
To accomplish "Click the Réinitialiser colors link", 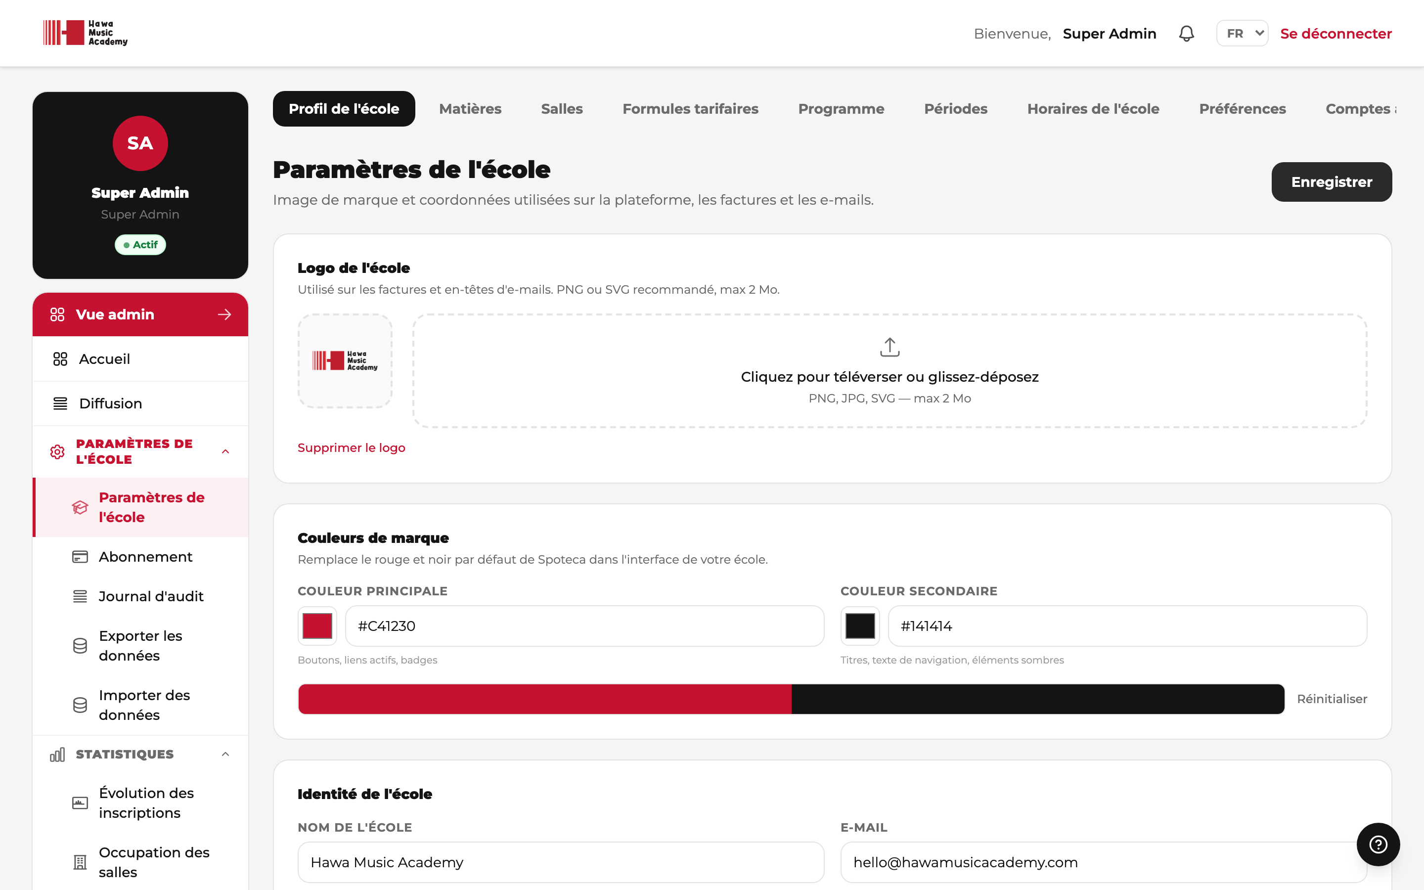I will pos(1332,699).
